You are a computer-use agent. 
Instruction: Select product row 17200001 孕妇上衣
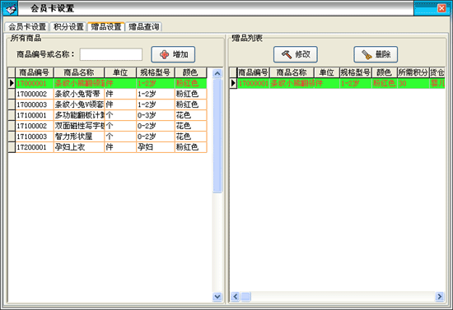point(107,147)
